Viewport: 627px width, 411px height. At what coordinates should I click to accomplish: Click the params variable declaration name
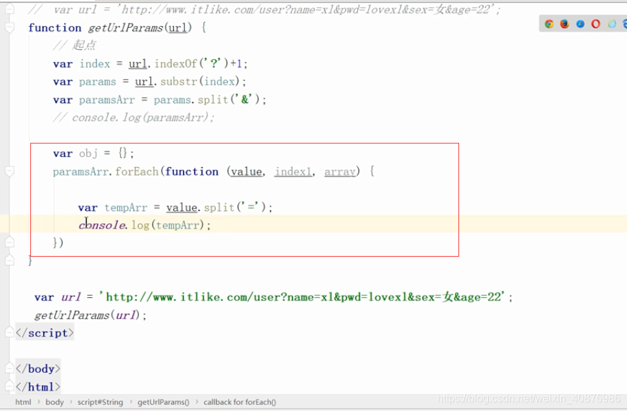(x=98, y=82)
